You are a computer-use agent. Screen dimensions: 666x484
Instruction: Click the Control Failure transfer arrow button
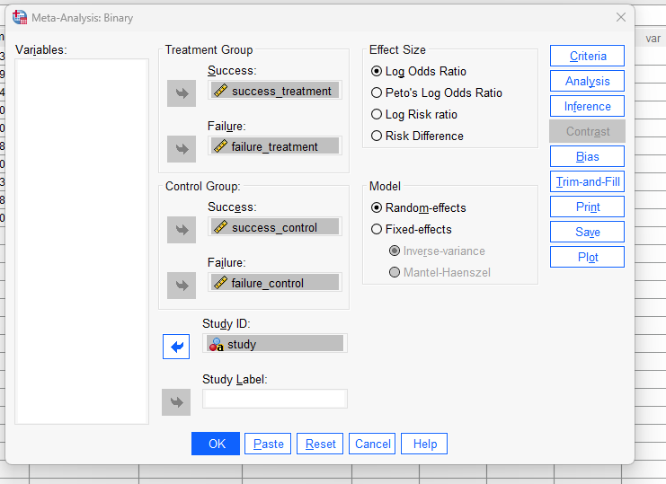[182, 285]
